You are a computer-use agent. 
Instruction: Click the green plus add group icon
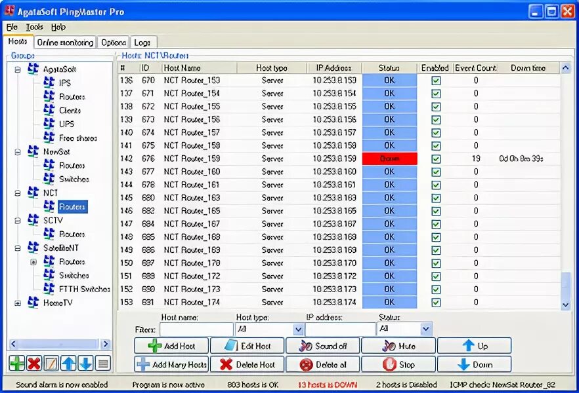(x=16, y=364)
